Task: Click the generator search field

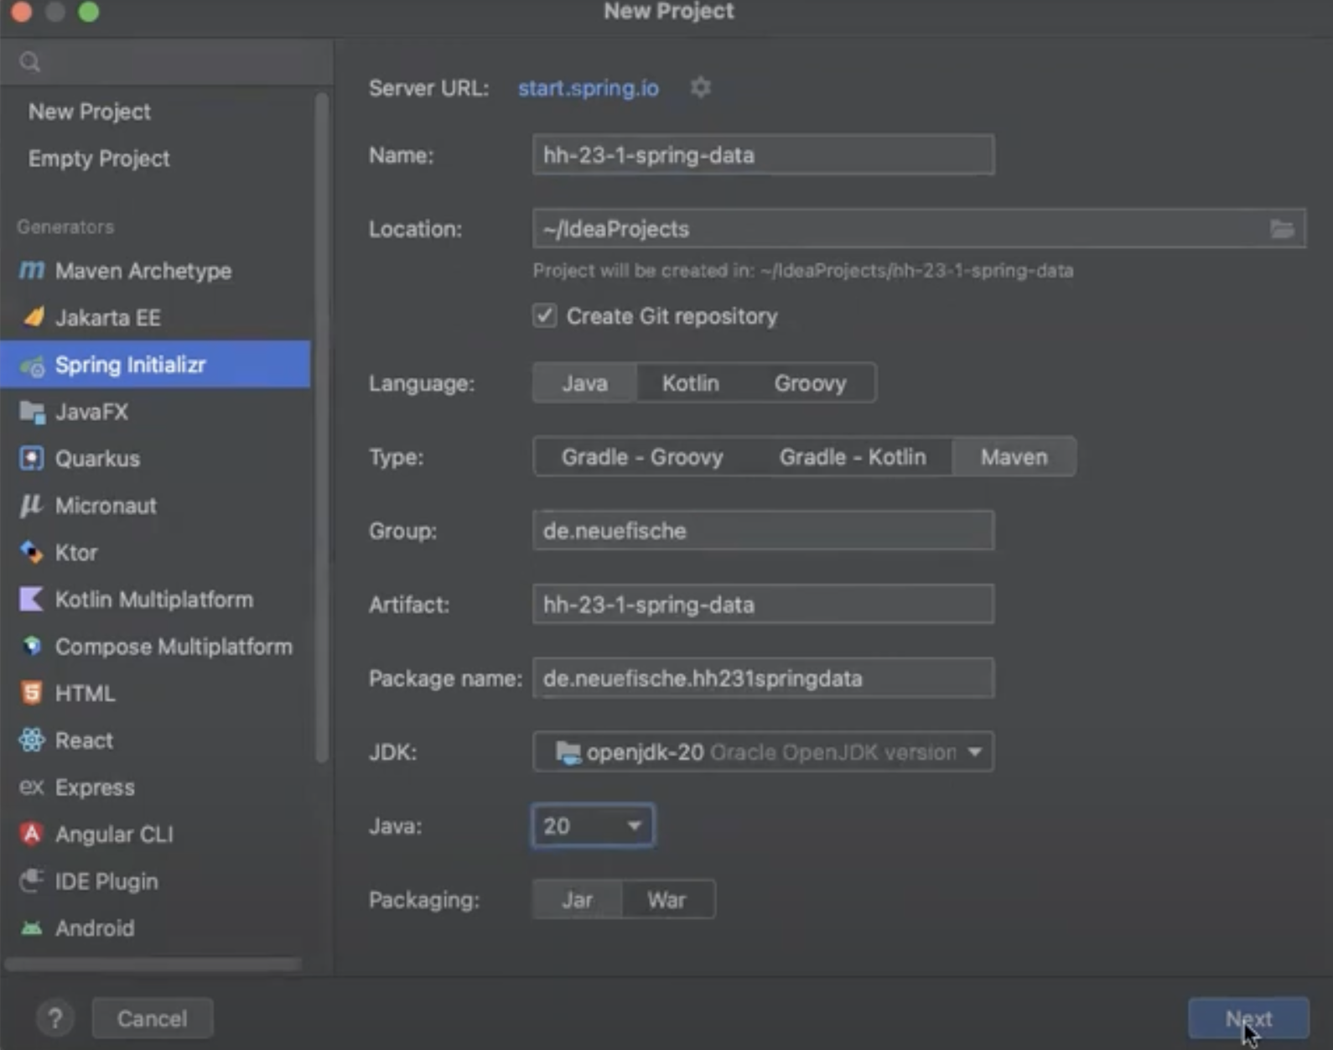Action: pyautogui.click(x=167, y=61)
